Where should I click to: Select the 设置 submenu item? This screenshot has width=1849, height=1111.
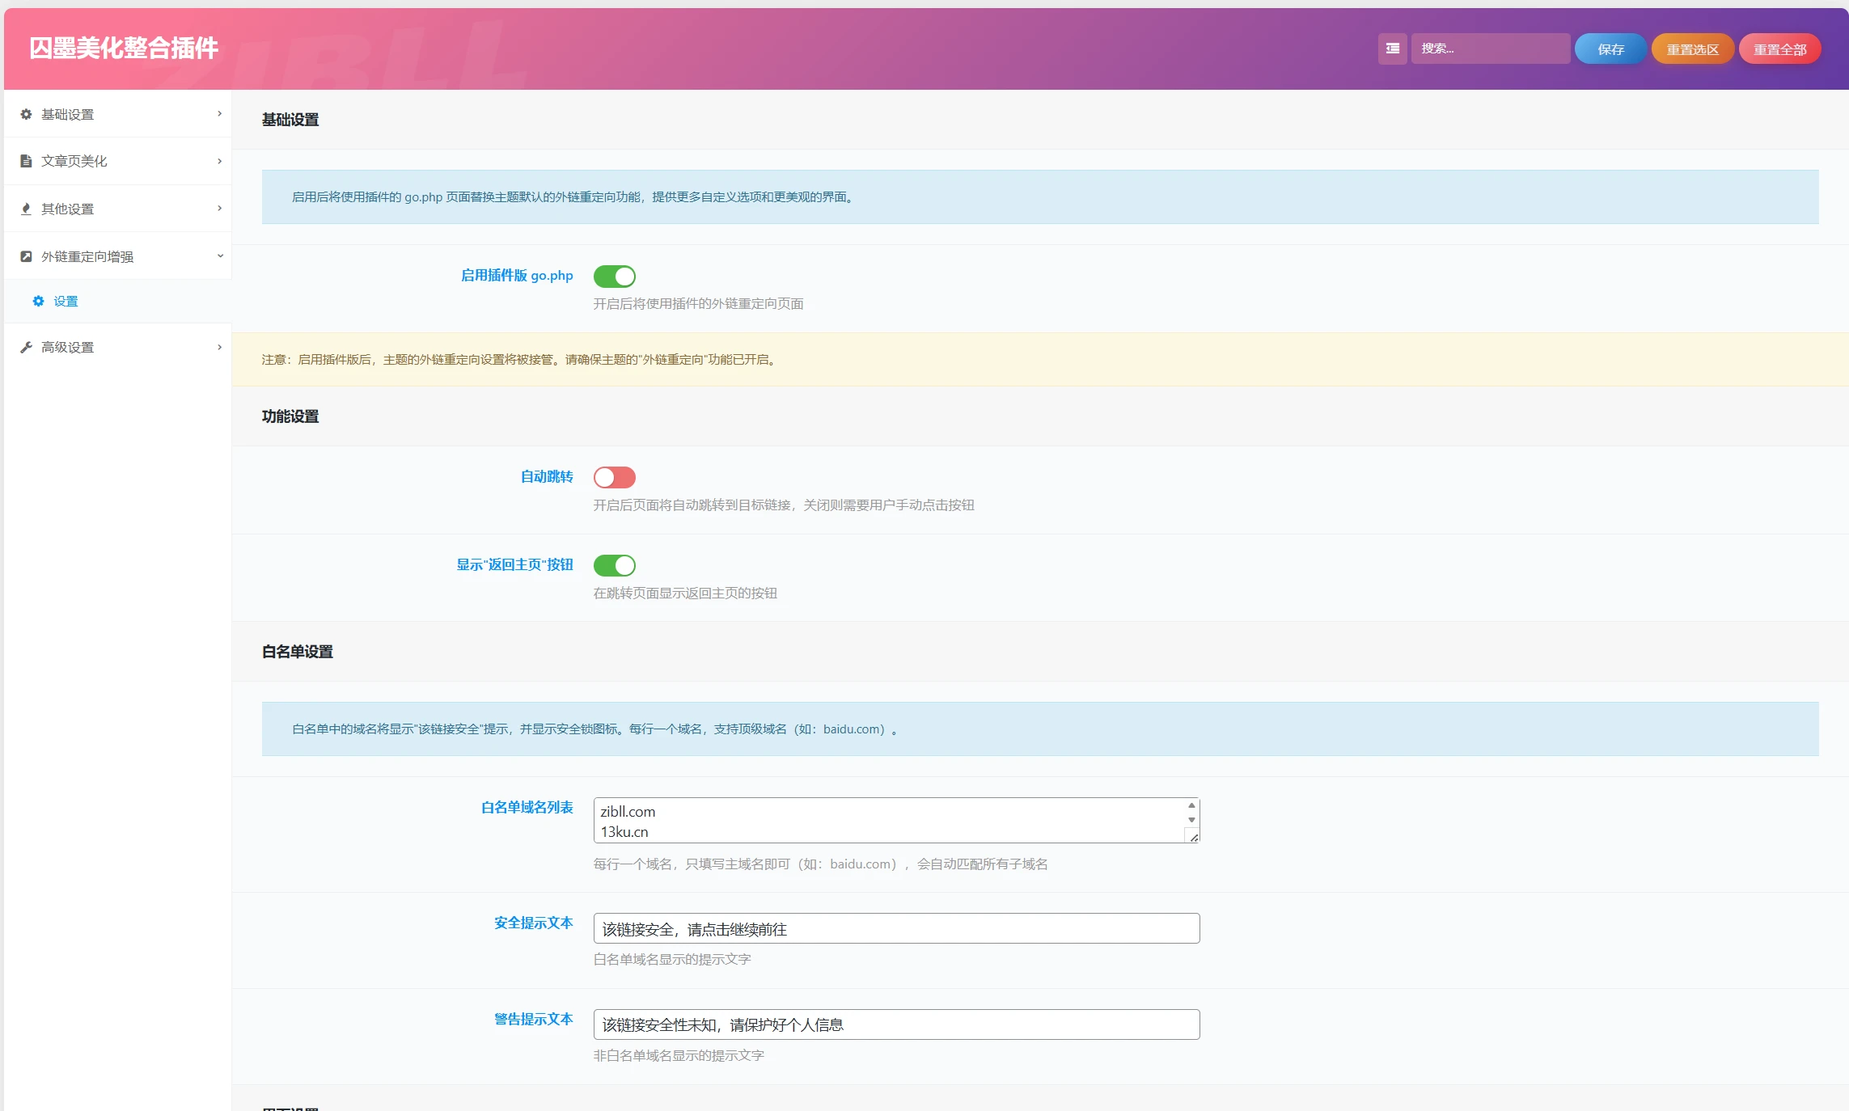pos(66,301)
